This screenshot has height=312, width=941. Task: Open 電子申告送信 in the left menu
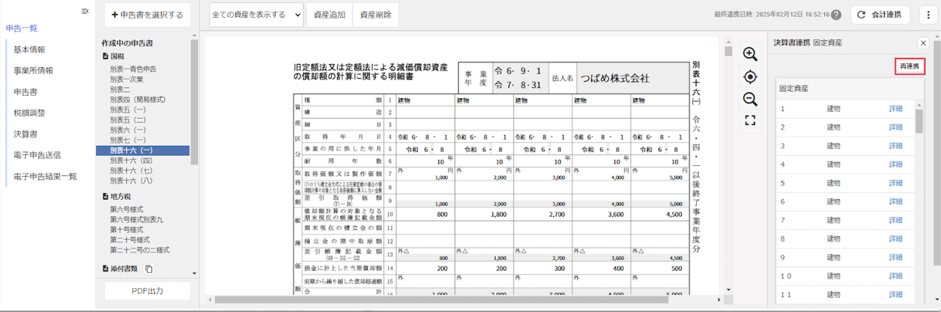click(x=37, y=155)
